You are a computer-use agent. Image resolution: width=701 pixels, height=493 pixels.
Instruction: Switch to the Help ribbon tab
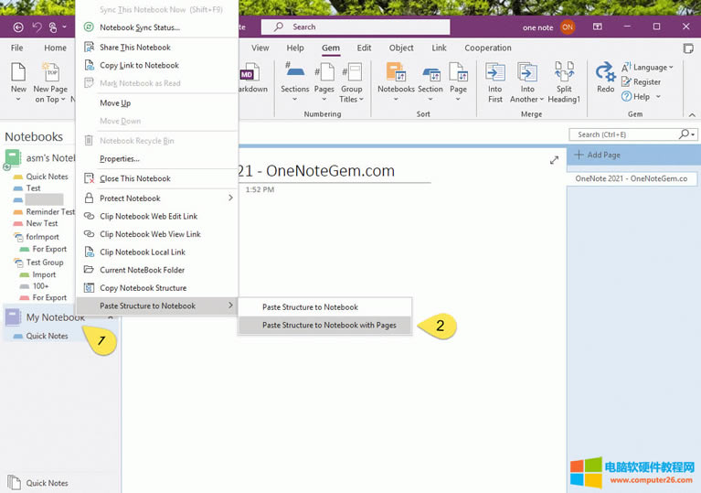[295, 48]
